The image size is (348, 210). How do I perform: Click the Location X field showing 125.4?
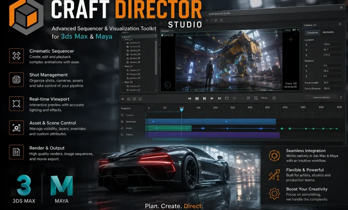point(332,44)
